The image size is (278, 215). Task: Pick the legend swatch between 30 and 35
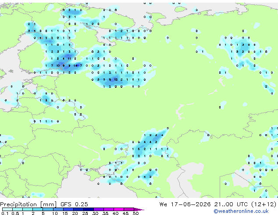[99, 209]
